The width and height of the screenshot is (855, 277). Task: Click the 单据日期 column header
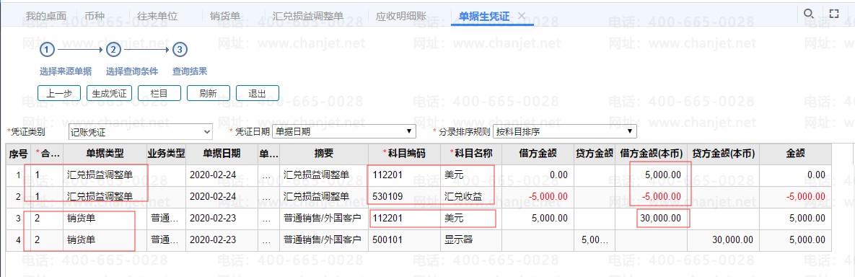[222, 154]
